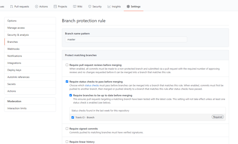Tick the Require linear history checkbox
Screen dimensions: 238x144
[x=67, y=142]
